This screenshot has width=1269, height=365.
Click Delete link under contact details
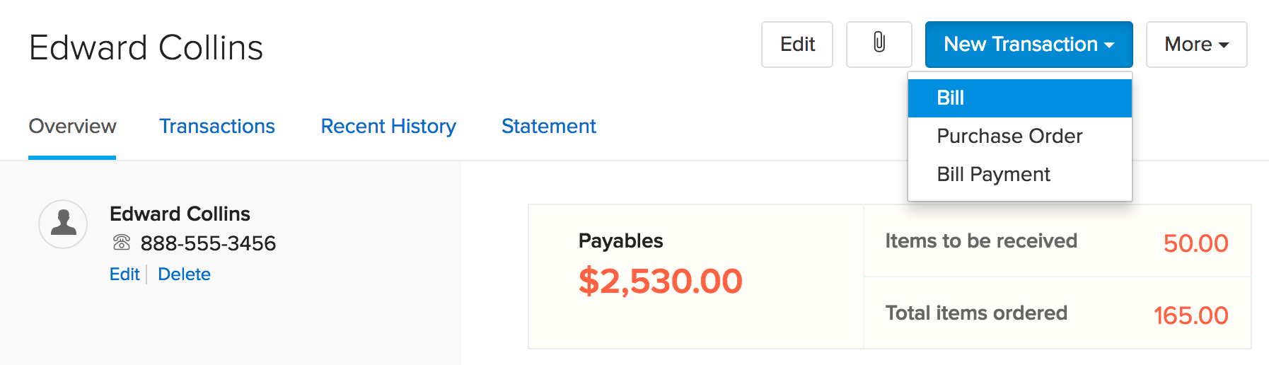pos(184,274)
